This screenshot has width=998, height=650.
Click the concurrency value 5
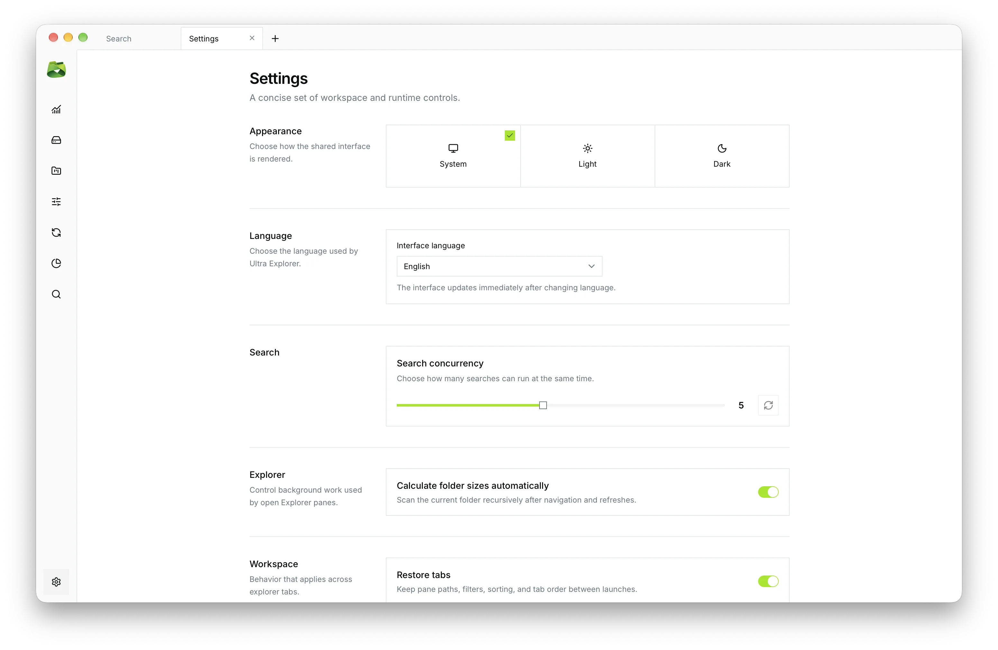tap(741, 405)
